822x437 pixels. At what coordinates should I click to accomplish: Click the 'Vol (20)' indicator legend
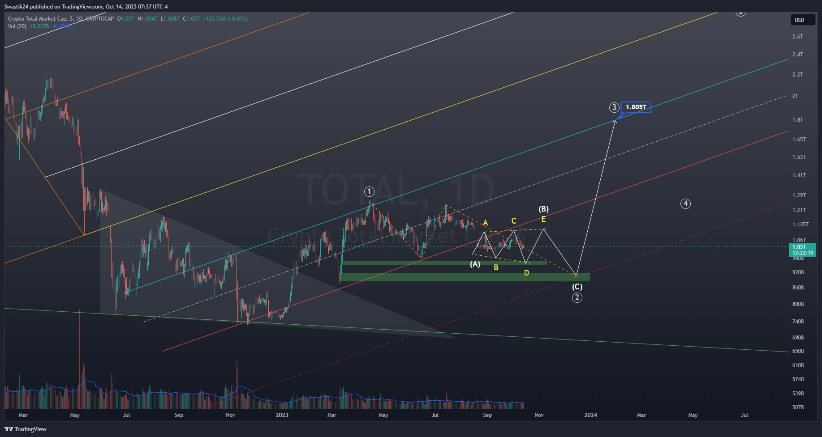pos(17,26)
